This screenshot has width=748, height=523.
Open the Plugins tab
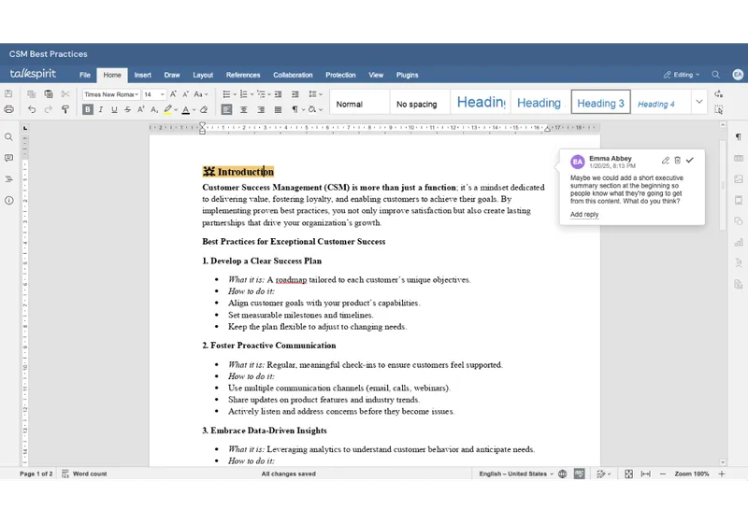click(x=407, y=76)
